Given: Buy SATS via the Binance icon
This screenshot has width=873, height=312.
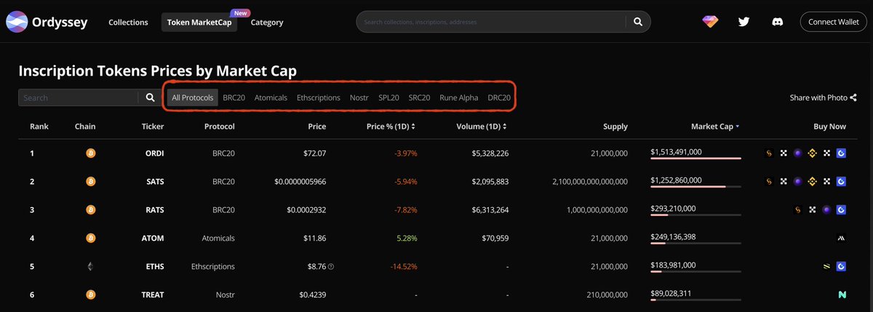Looking at the screenshot, I should click(x=813, y=181).
